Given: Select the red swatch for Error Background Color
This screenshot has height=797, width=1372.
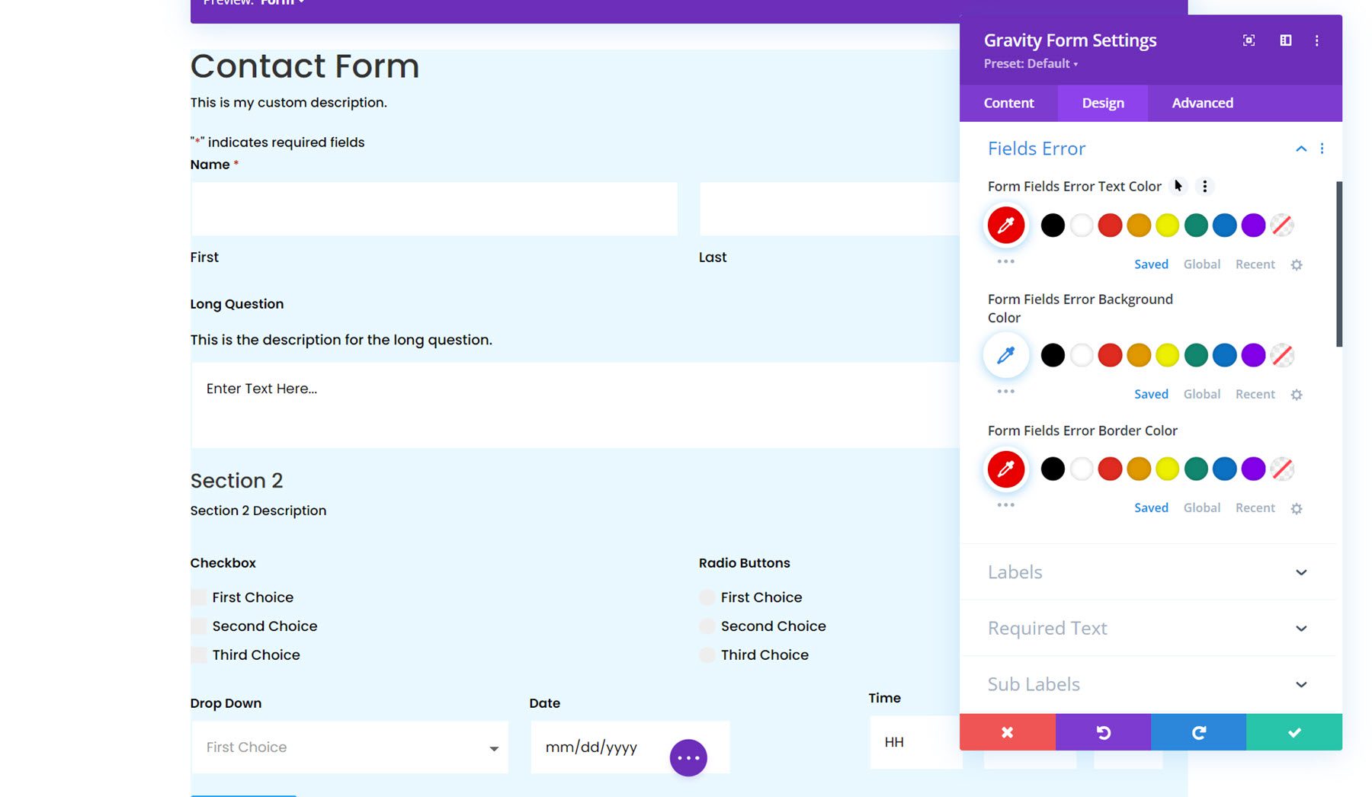Looking at the screenshot, I should [1110, 355].
